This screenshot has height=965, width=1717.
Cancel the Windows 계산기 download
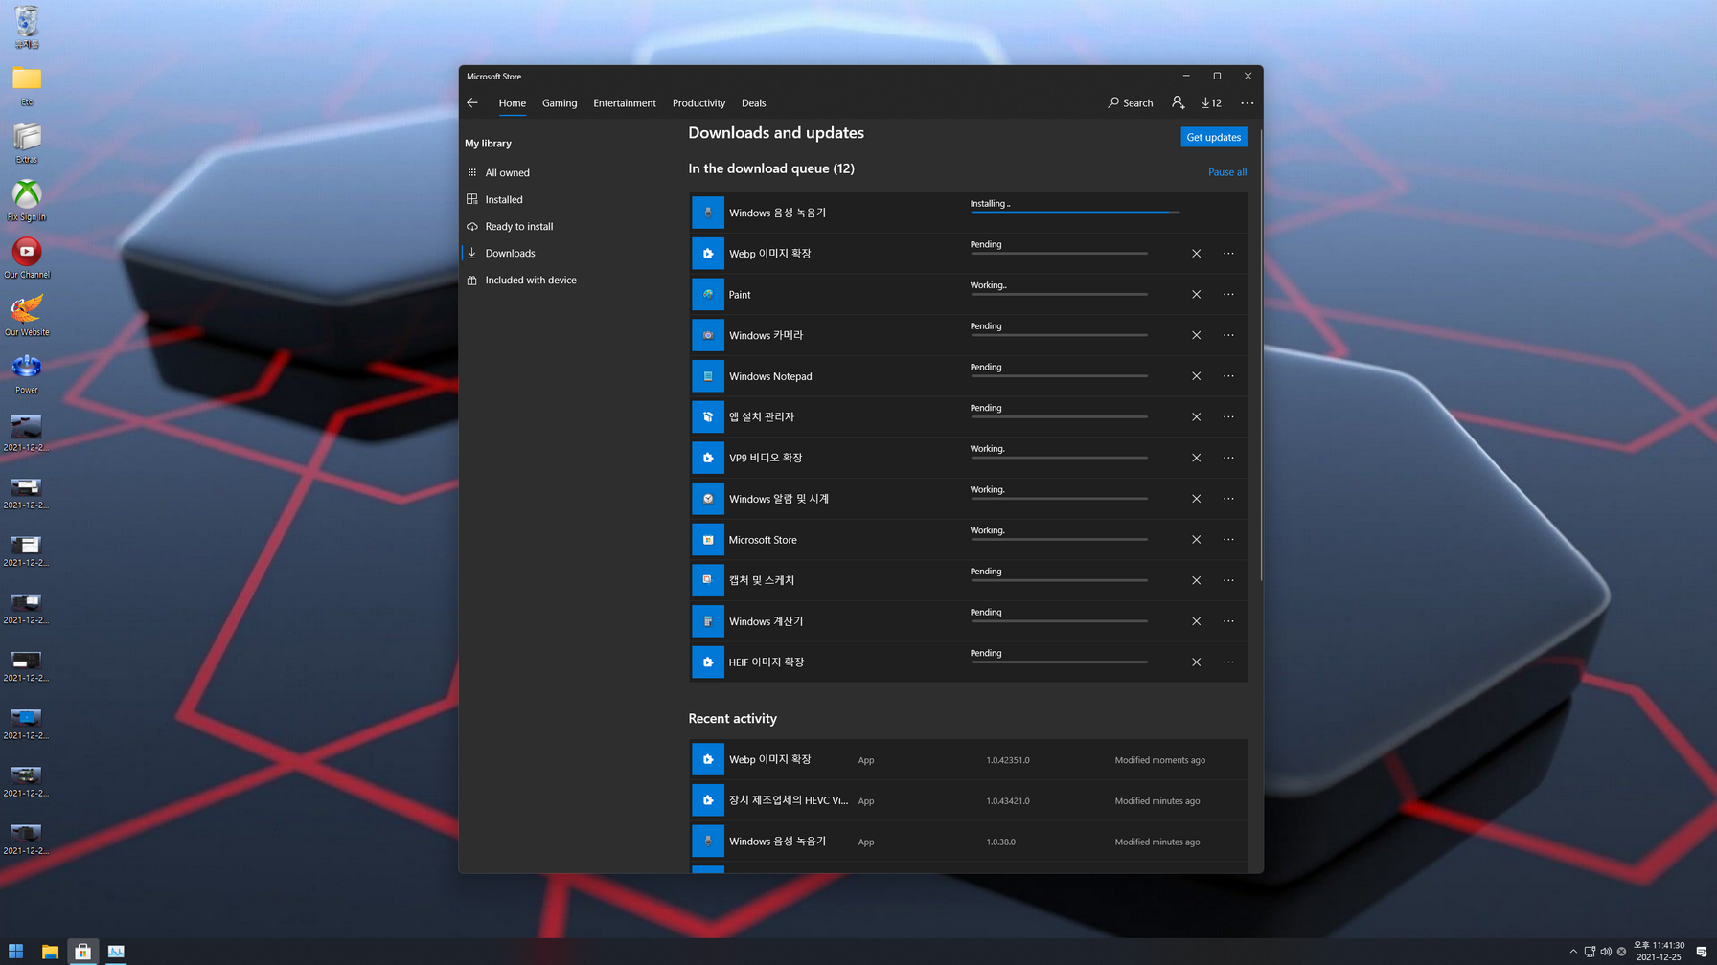[x=1196, y=621]
